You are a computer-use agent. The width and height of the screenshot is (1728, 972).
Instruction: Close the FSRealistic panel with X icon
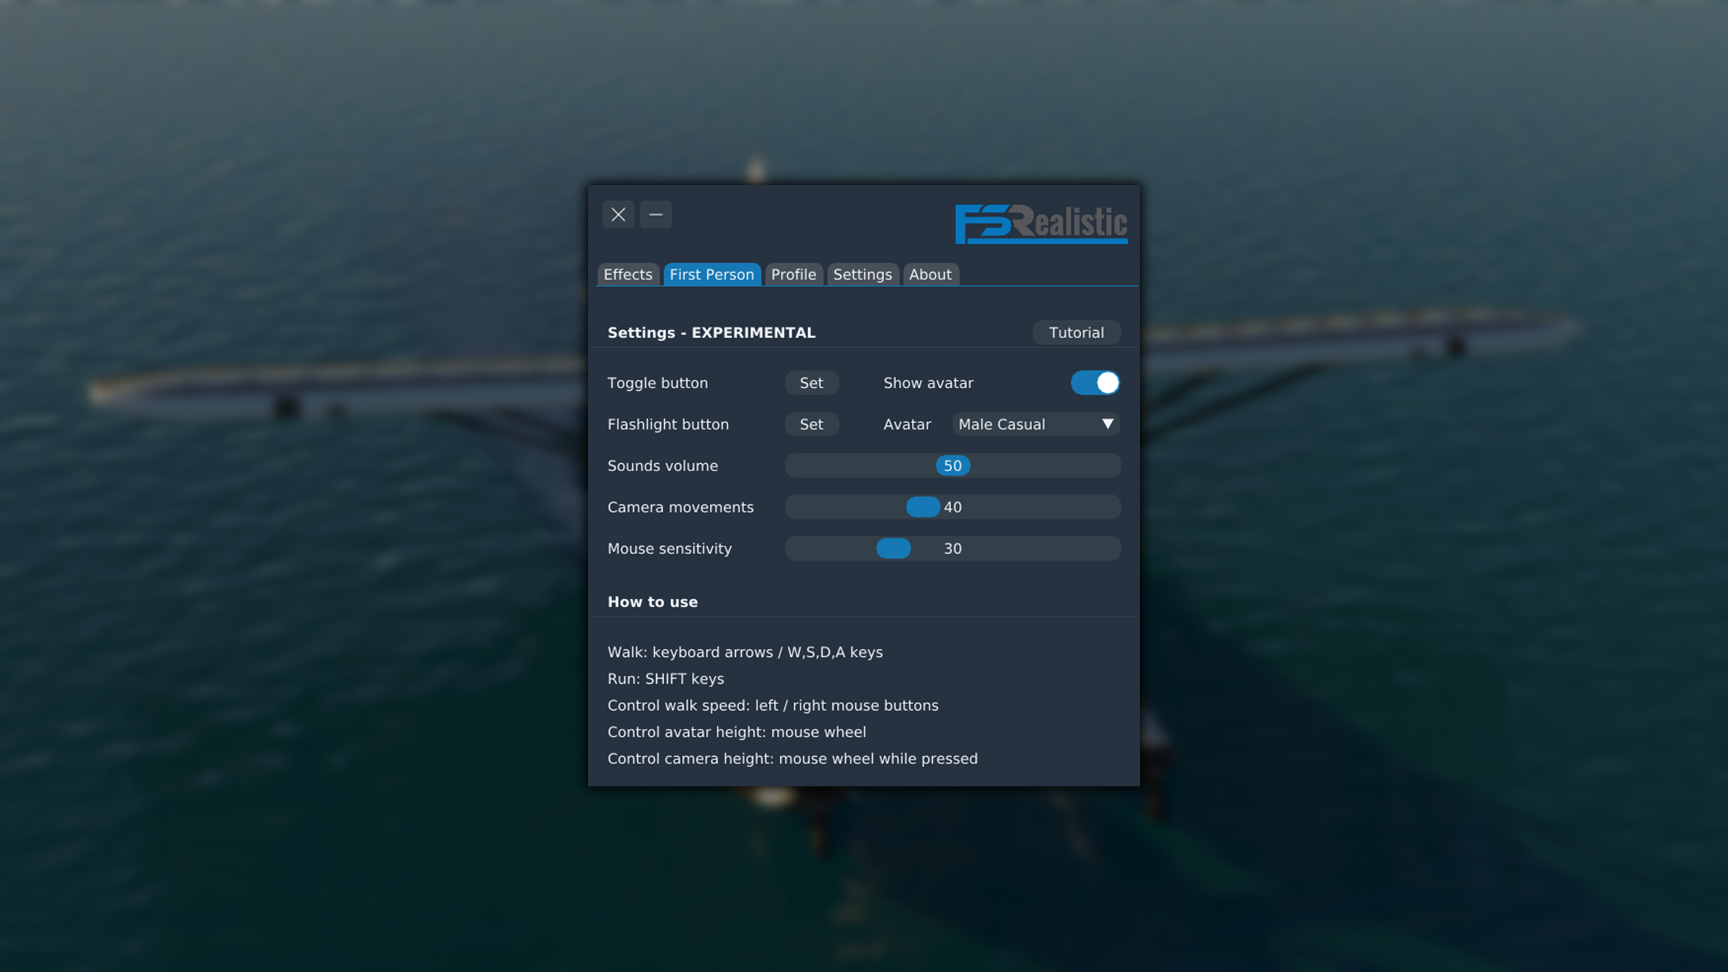pos(618,215)
